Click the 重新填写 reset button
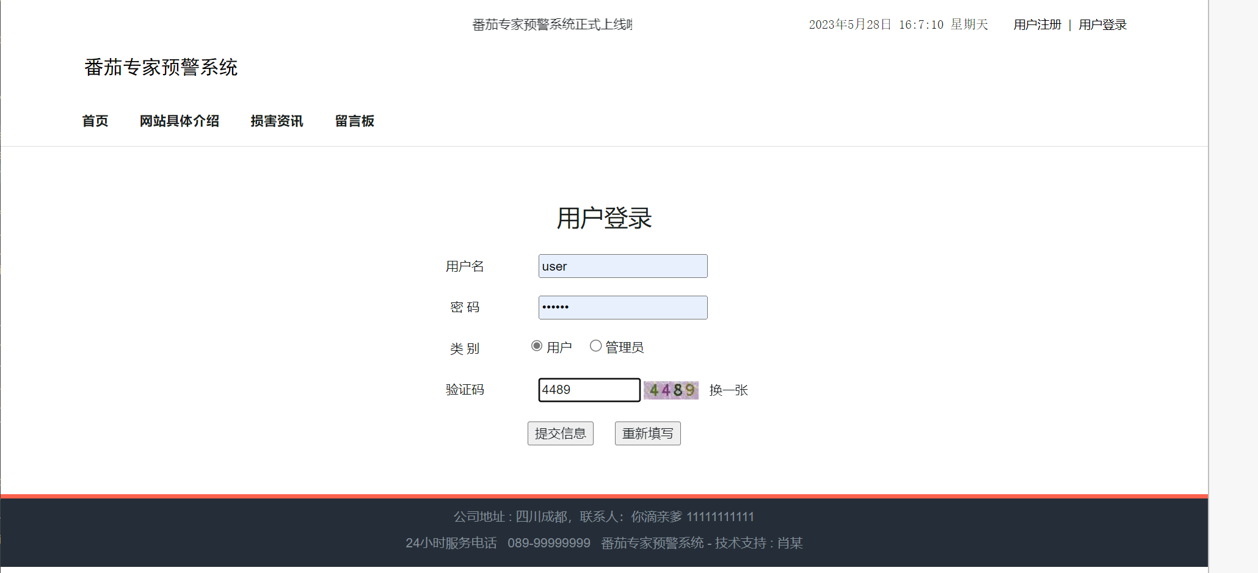Image resolution: width=1258 pixels, height=573 pixels. click(x=647, y=433)
